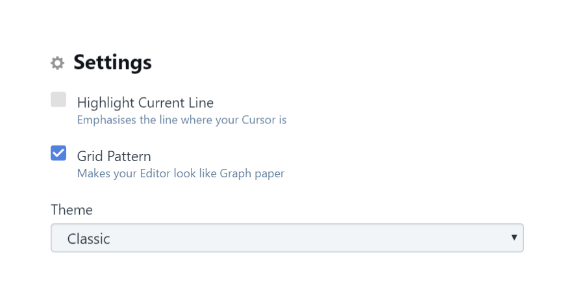Click the description 'Emphasises the line where your Cursor is'

click(x=181, y=120)
